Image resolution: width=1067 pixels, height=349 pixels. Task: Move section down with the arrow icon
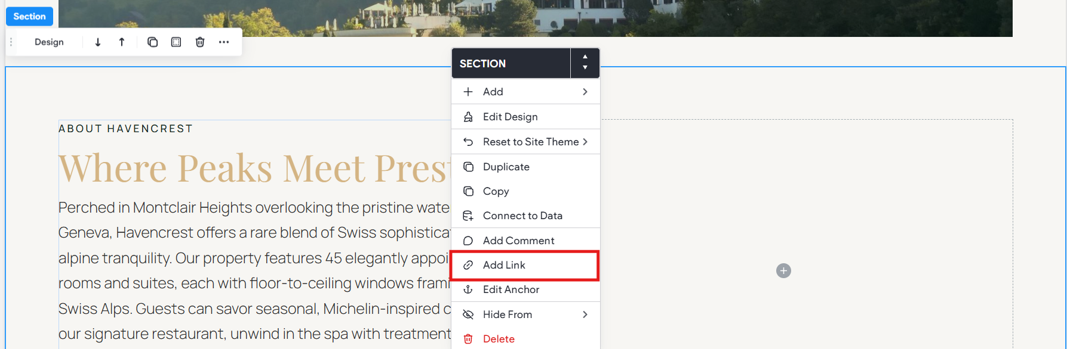(x=98, y=42)
